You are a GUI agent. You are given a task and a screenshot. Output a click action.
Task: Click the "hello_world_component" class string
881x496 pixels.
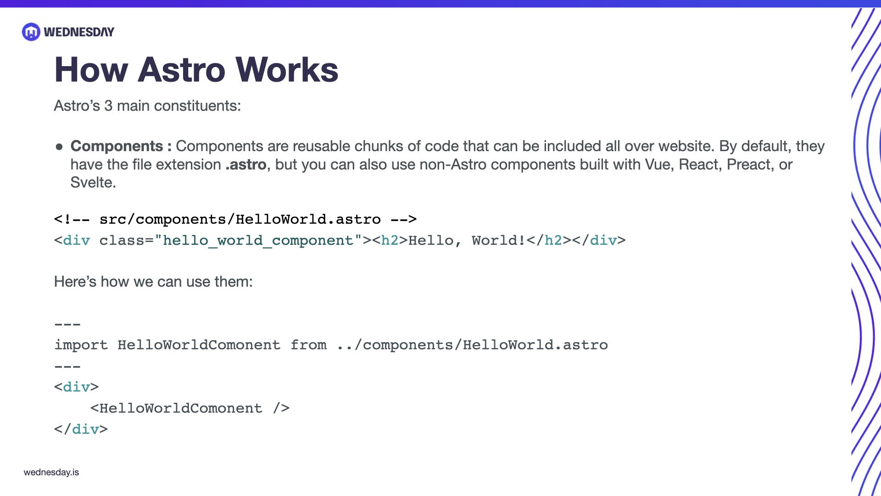pos(258,240)
